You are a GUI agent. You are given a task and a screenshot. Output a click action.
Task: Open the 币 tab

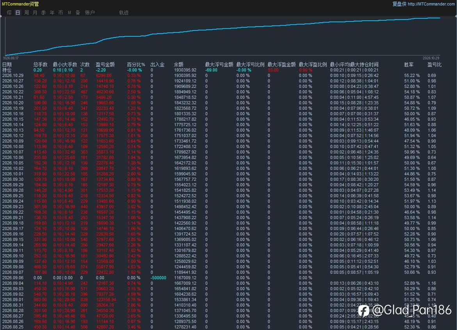pos(60,12)
